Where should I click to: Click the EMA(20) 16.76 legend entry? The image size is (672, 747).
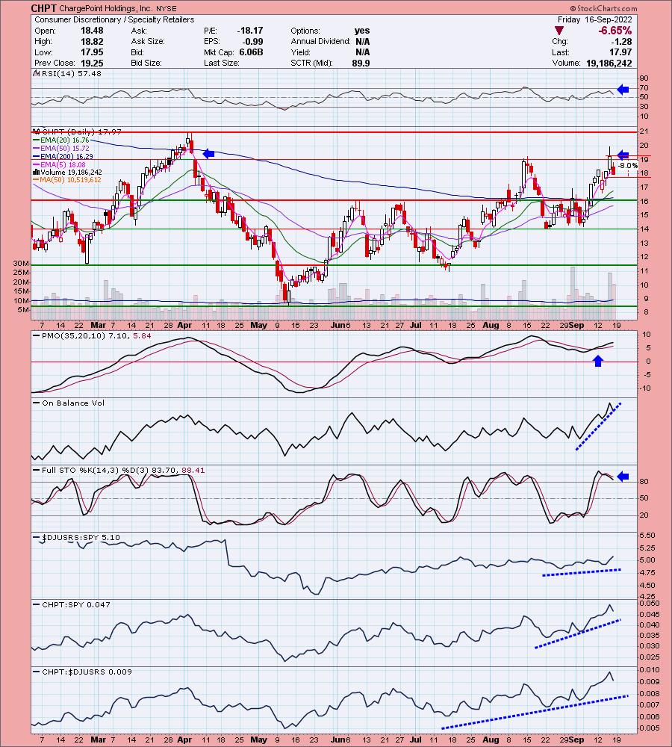[x=65, y=140]
